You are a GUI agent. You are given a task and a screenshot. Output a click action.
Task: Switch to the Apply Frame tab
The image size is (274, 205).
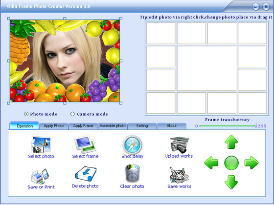click(83, 126)
